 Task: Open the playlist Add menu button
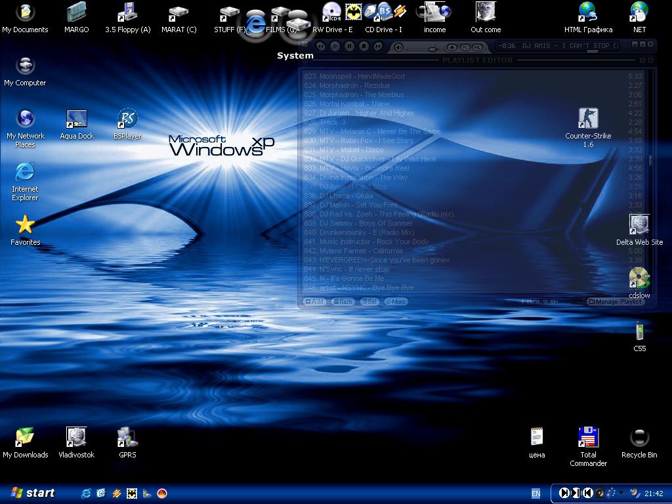[314, 302]
